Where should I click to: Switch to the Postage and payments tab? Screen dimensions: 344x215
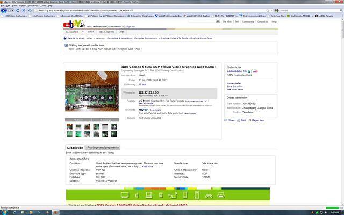pos(103,147)
